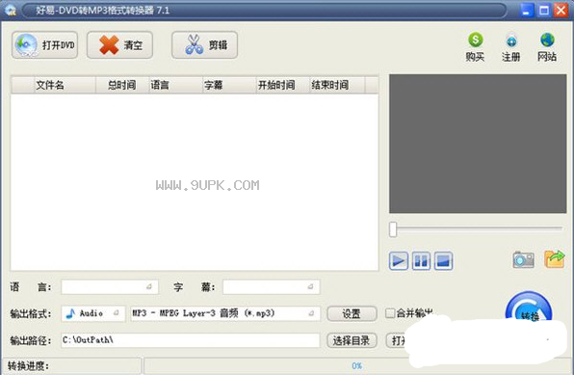
Task: Open a DVD with 打开DVD button
Action: click(x=44, y=44)
